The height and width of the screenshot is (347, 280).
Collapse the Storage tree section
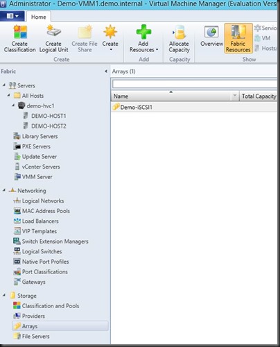tap(4, 295)
